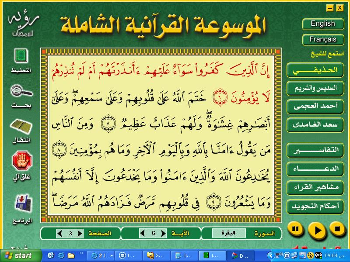Switch interface language to Français

click(323, 40)
